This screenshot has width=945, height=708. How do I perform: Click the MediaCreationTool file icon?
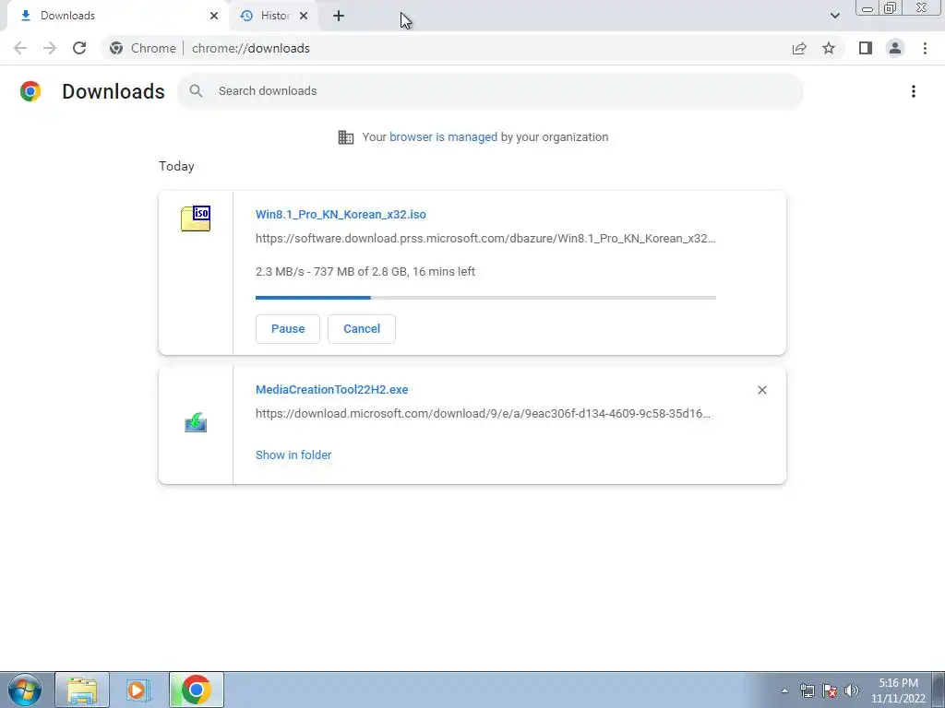(196, 422)
